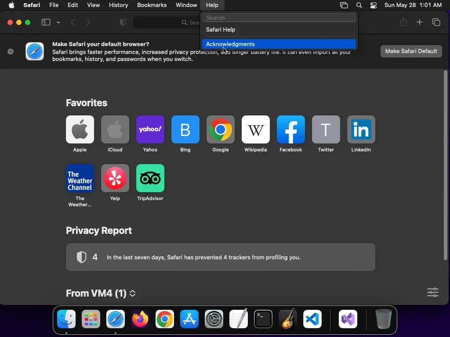Open System Settings from the Dock

(x=214, y=319)
